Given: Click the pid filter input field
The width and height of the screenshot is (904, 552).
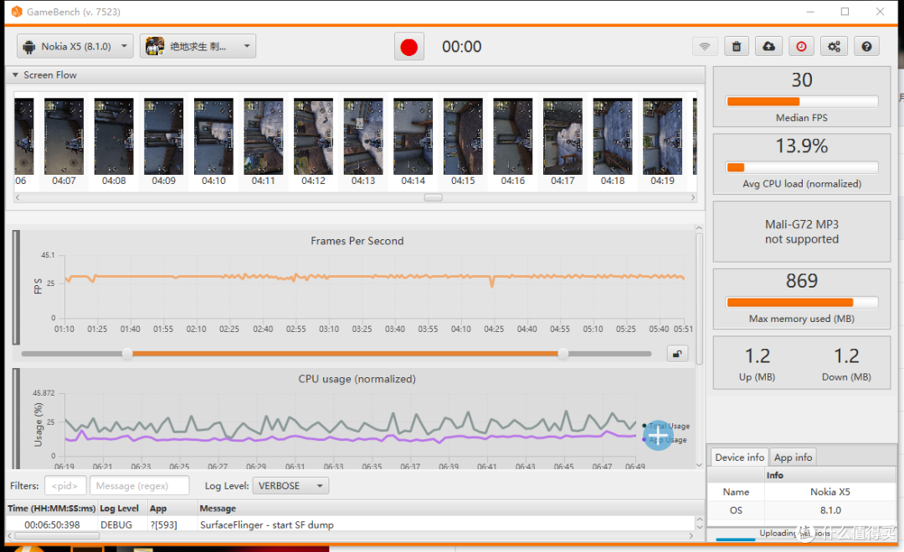Looking at the screenshot, I should [65, 486].
